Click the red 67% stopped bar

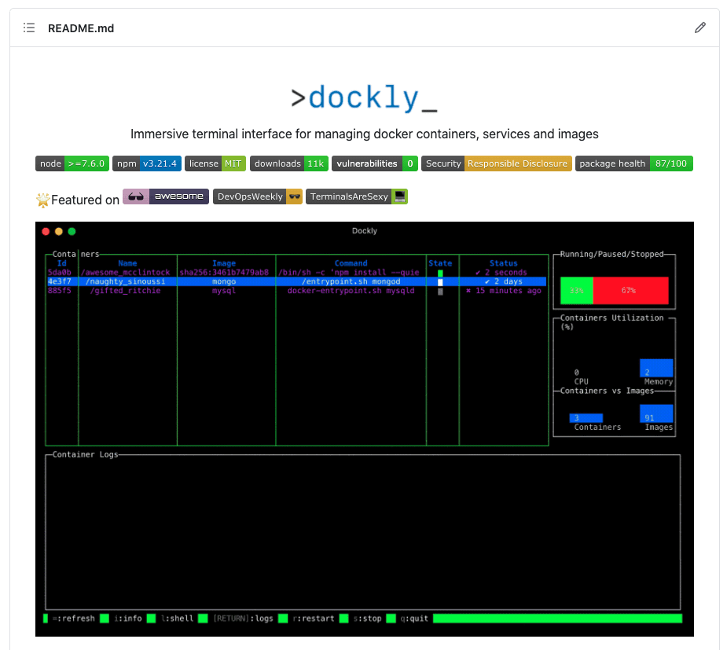(x=630, y=291)
